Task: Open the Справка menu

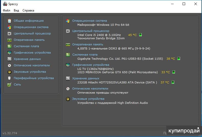Action: point(28,10)
